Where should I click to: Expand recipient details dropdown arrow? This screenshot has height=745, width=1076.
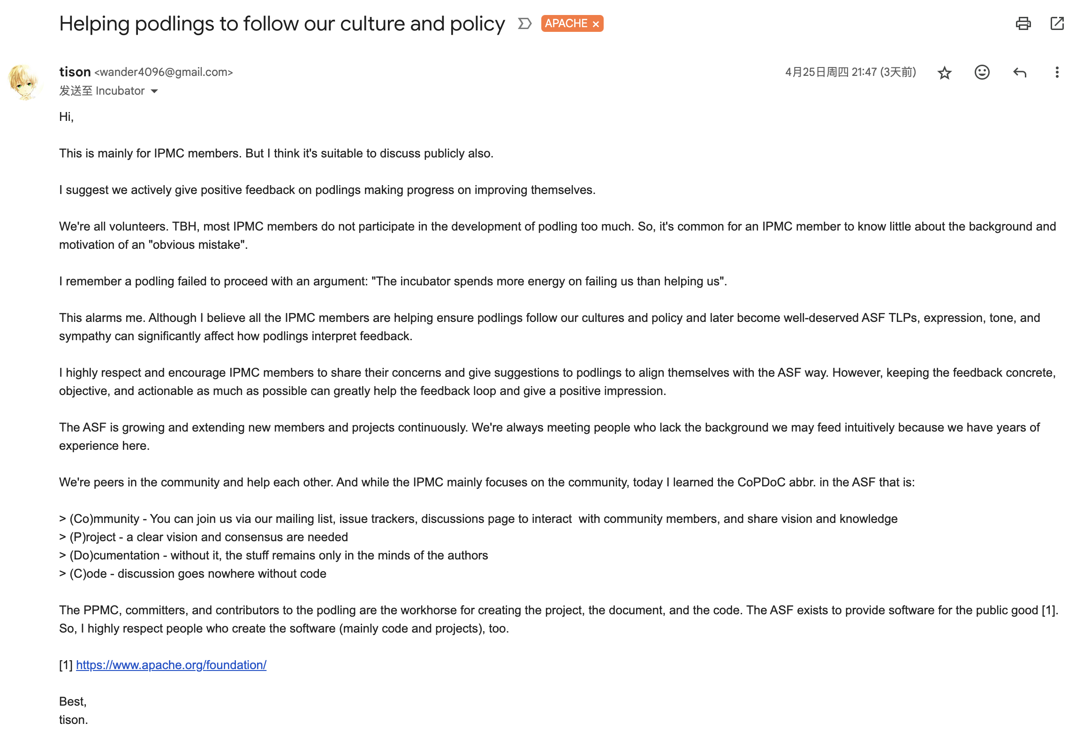pos(154,91)
